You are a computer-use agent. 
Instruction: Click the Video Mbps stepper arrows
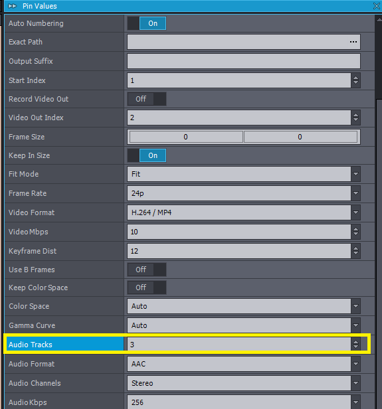click(355, 232)
